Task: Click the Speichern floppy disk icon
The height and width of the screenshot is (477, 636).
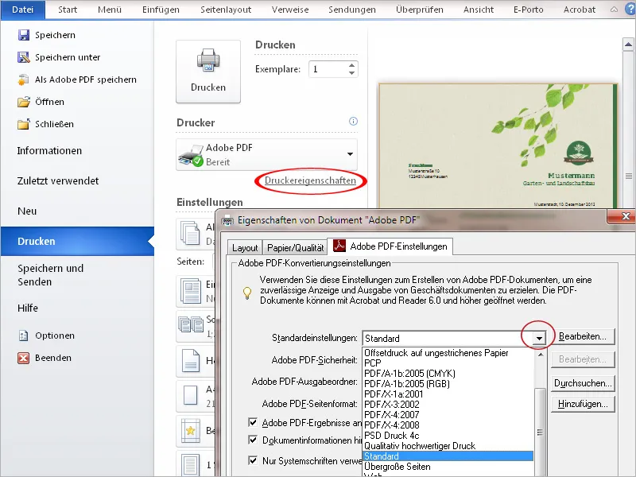Action: [x=24, y=35]
